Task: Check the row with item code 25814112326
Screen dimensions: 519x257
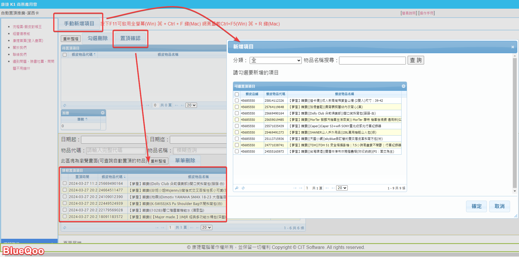Action: [x=237, y=101]
